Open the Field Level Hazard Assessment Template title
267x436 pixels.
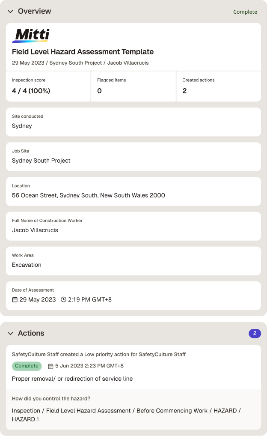[x=83, y=52]
